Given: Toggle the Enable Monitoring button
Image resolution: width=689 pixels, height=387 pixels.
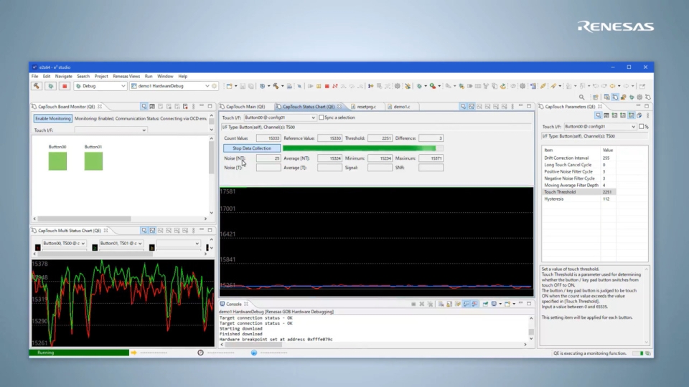Looking at the screenshot, I should tap(52, 118).
